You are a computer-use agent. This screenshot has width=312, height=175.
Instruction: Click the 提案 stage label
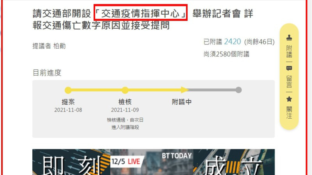(68, 102)
